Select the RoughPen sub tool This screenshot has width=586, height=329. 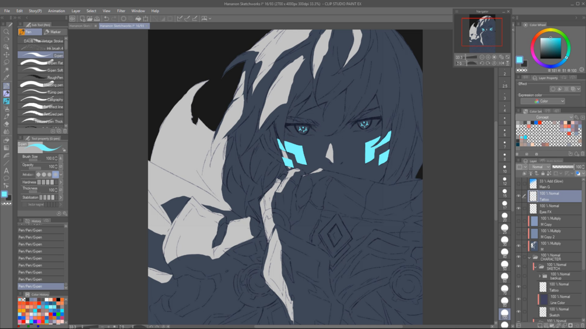[41, 77]
